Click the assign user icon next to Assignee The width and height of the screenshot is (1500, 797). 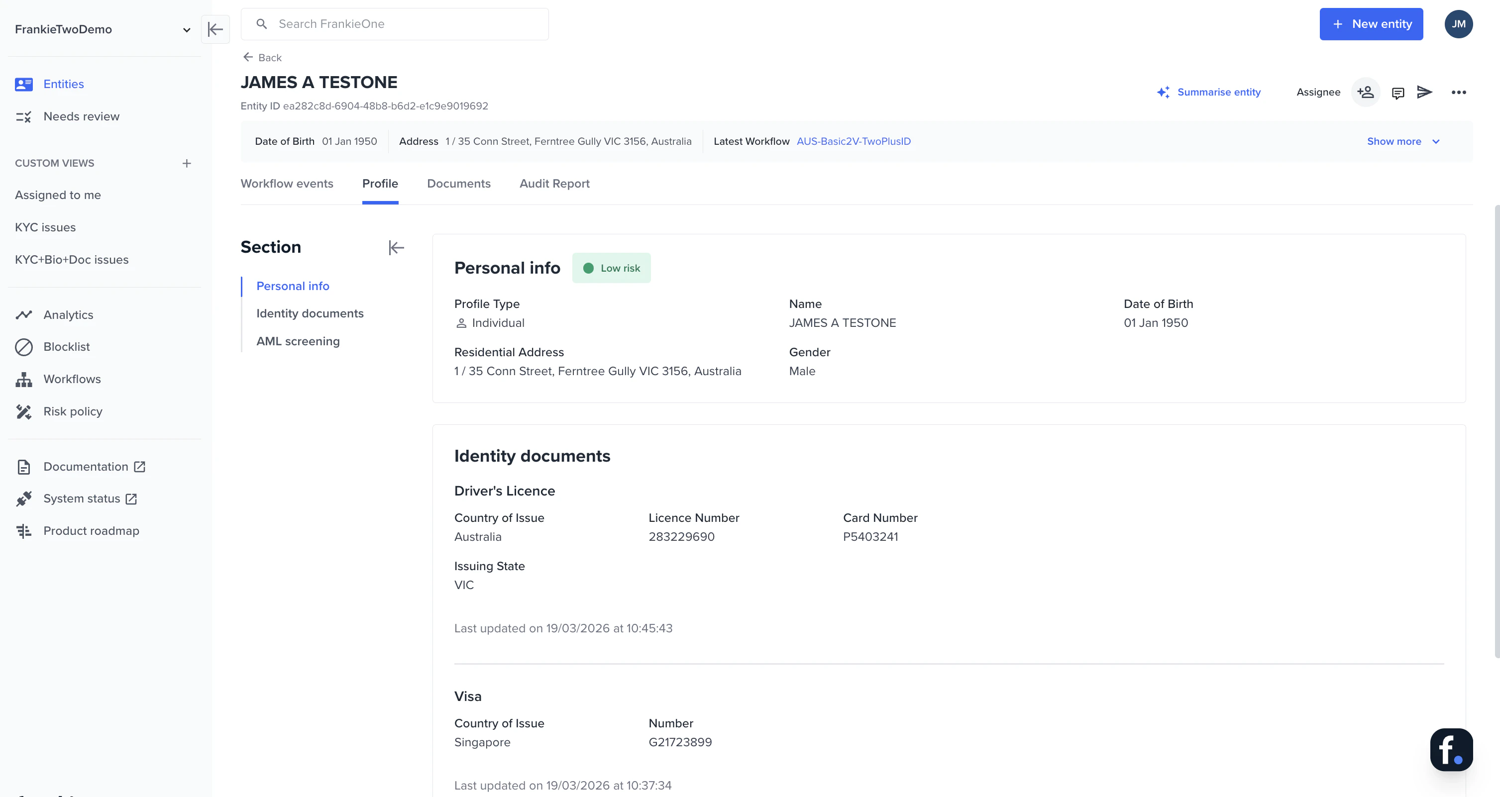coord(1365,92)
